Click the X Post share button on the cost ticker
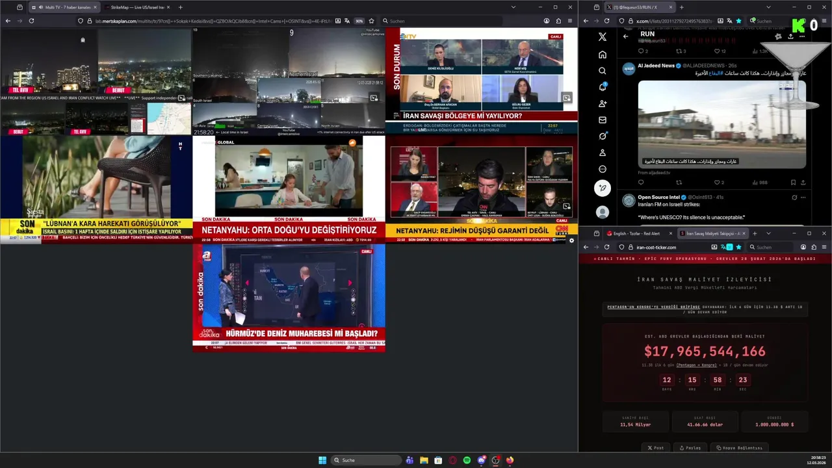The height and width of the screenshot is (468, 832). [655, 447]
